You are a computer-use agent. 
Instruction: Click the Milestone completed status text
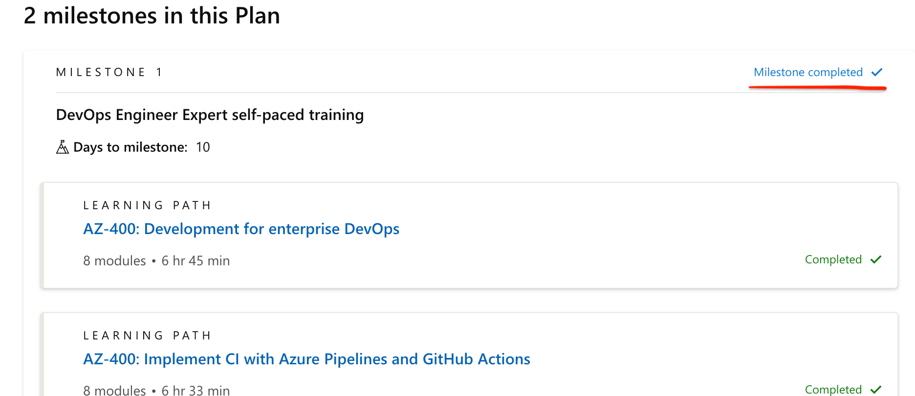[x=808, y=72]
